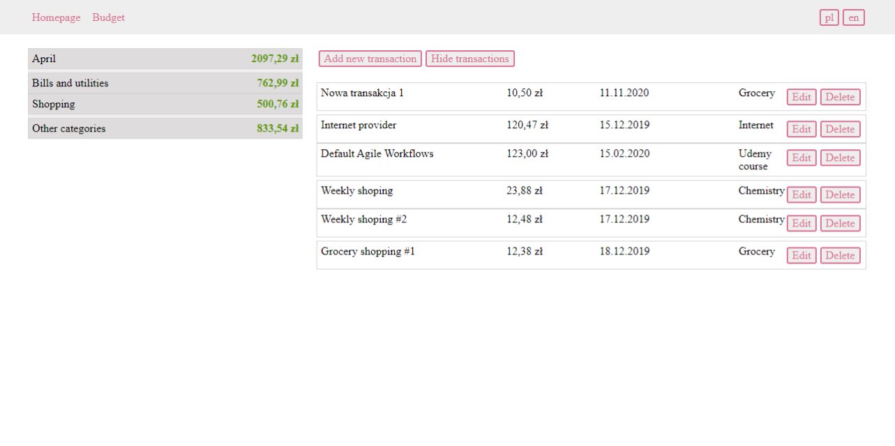Select the Udemy course category label
This screenshot has width=895, height=446.
(x=755, y=160)
